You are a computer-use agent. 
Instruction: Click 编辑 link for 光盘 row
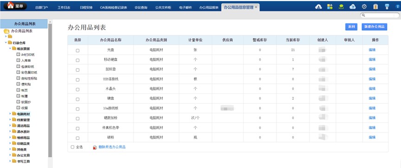click(x=372, y=50)
